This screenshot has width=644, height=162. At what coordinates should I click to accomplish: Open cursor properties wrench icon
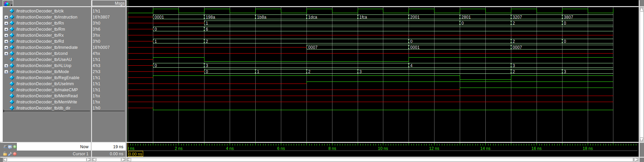10,154
